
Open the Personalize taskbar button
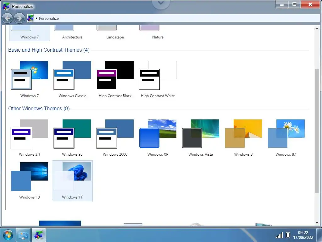pyautogui.click(x=39, y=235)
